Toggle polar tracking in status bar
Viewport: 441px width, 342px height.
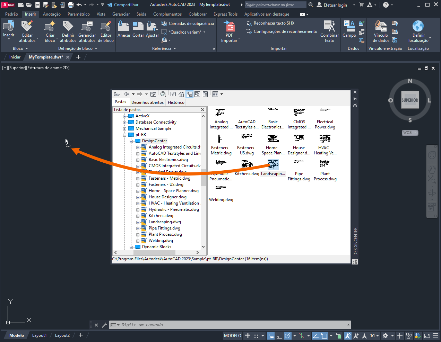click(288, 336)
